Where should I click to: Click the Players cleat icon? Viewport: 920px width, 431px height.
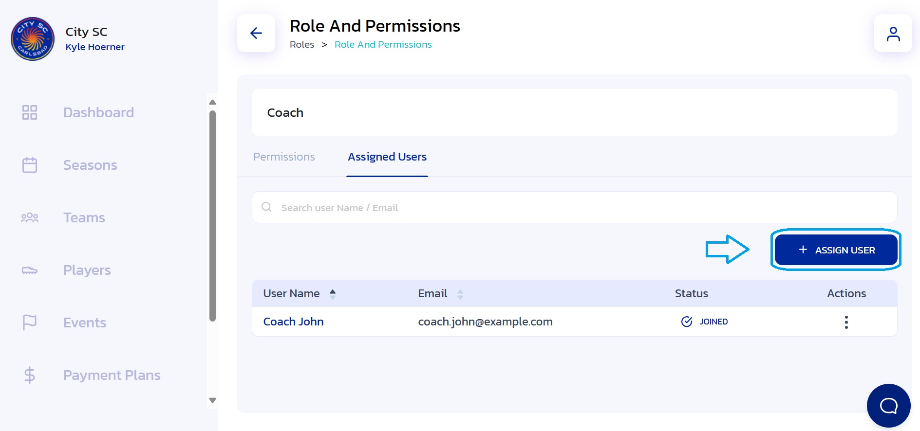tap(30, 270)
